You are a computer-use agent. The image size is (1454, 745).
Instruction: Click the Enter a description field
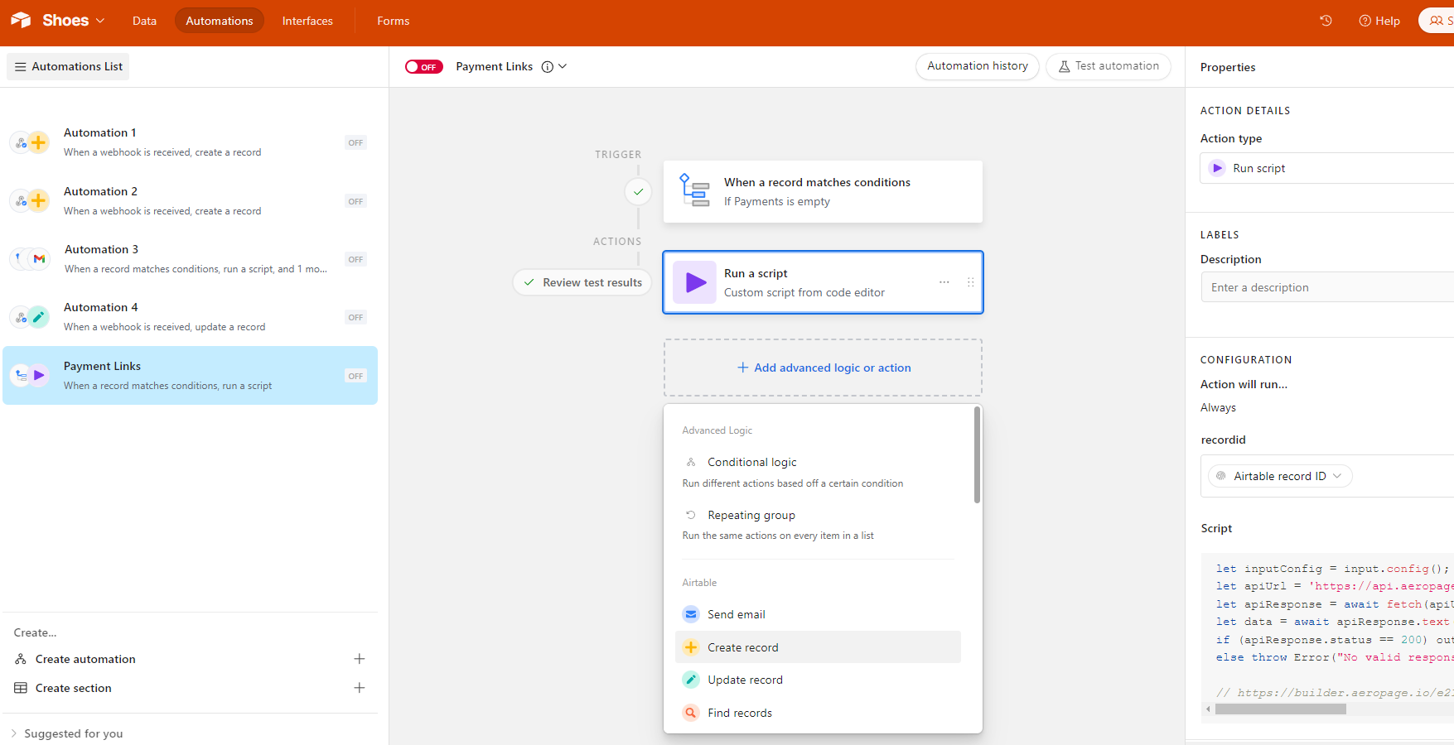tap(1327, 287)
